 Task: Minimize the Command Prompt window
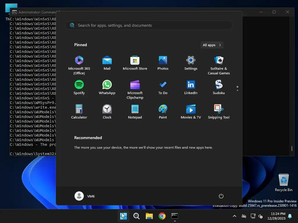point(261,12)
